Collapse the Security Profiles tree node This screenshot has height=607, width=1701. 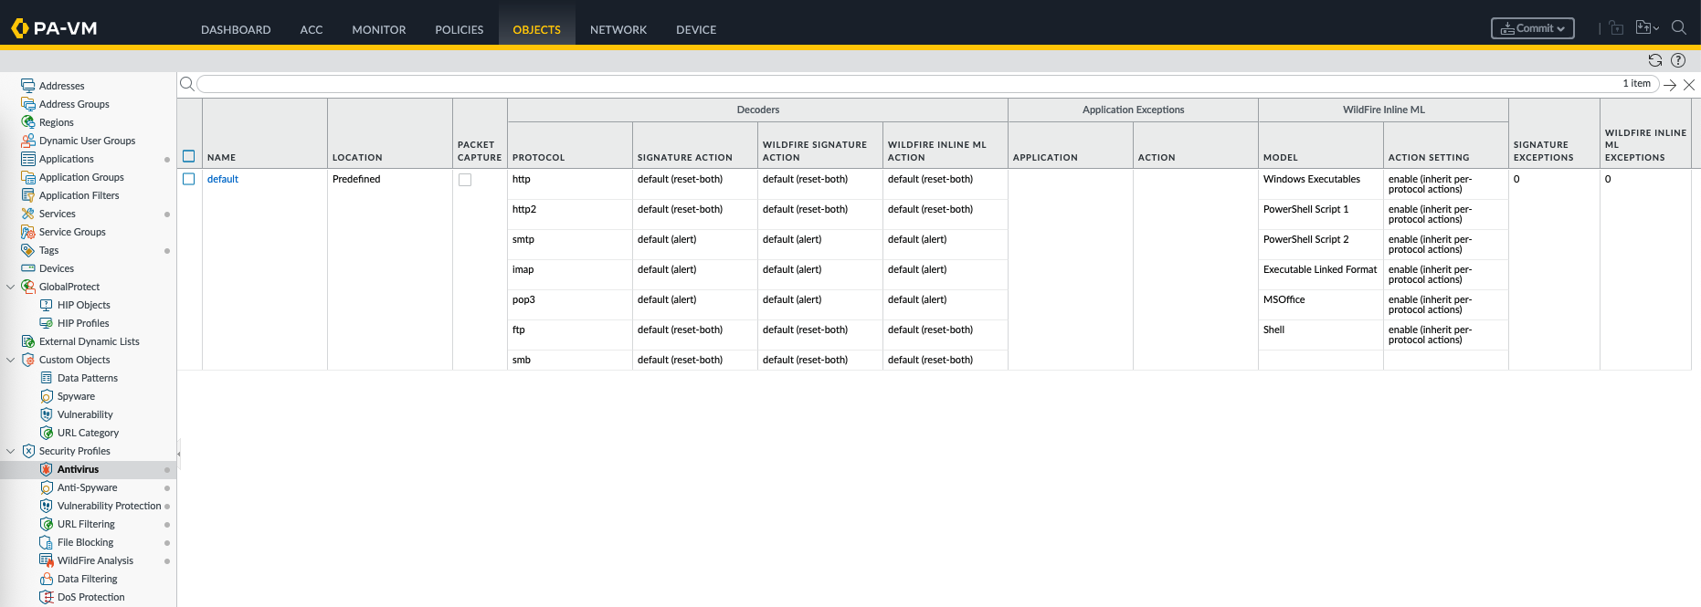click(11, 451)
